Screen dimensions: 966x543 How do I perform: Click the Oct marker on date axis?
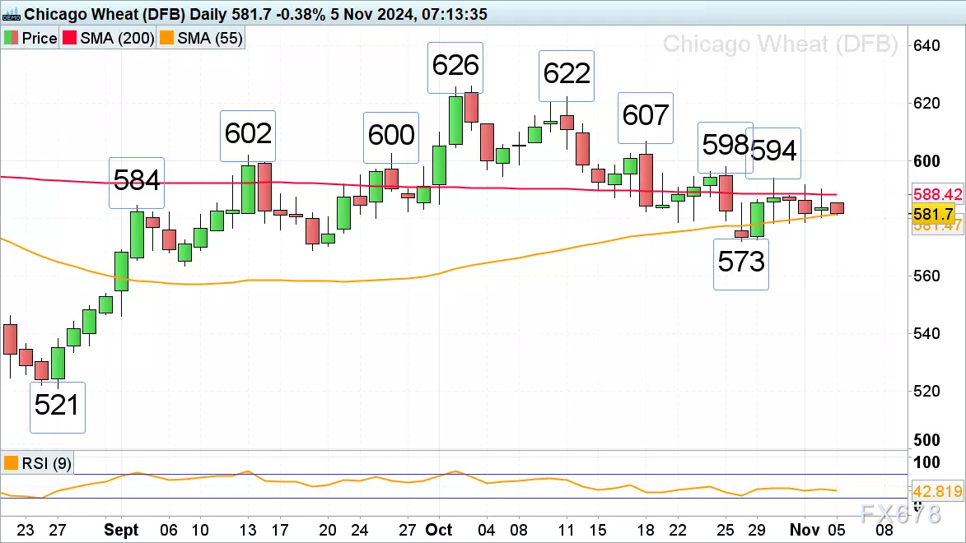coord(439,530)
